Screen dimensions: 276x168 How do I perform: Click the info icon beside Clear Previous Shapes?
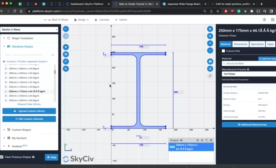coord(33,157)
